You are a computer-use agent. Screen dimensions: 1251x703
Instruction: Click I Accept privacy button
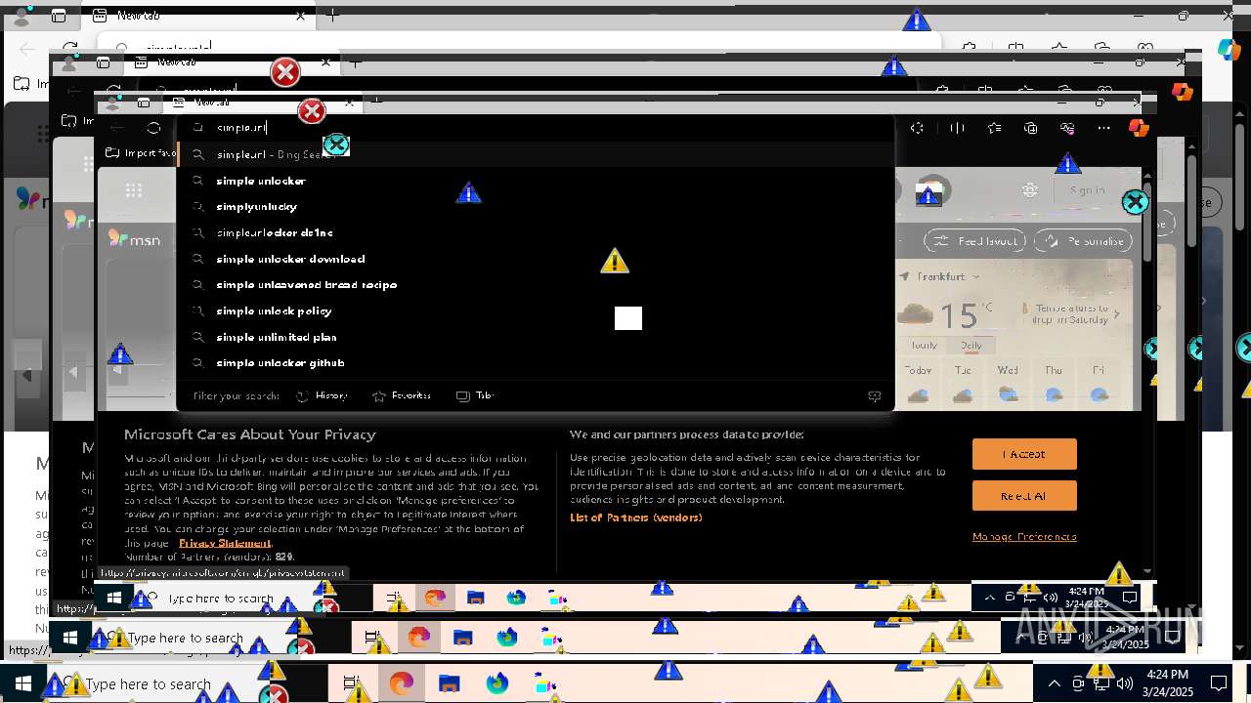1024,454
